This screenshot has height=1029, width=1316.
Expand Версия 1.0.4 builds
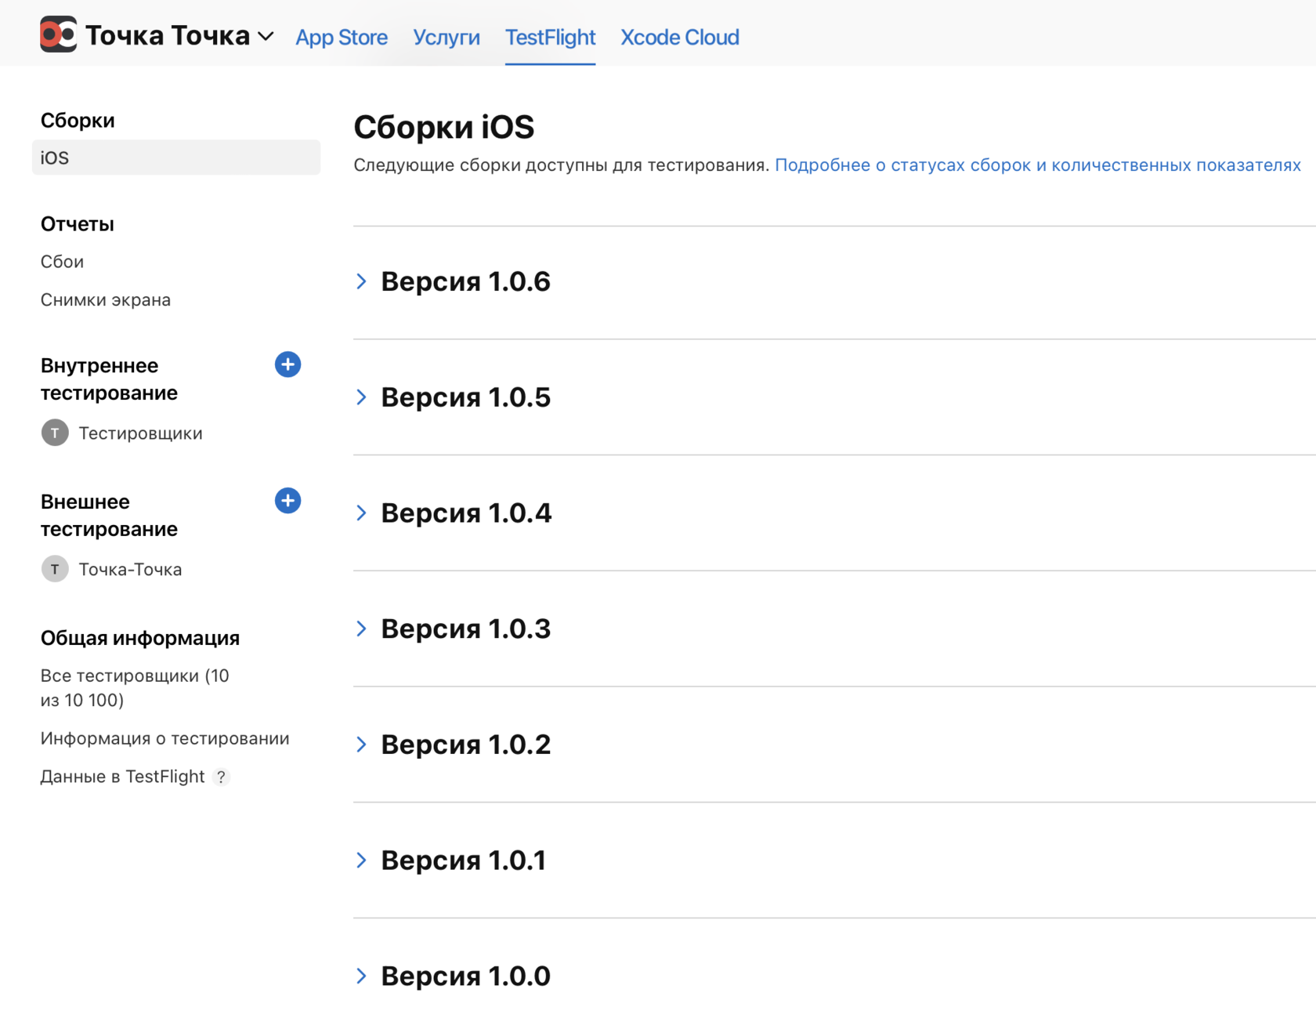pos(361,513)
